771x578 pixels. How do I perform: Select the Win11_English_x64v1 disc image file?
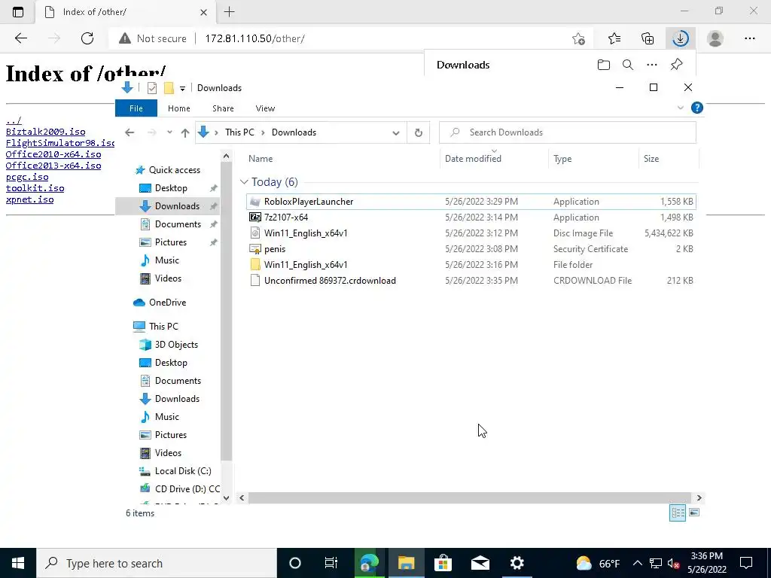(x=471, y=233)
